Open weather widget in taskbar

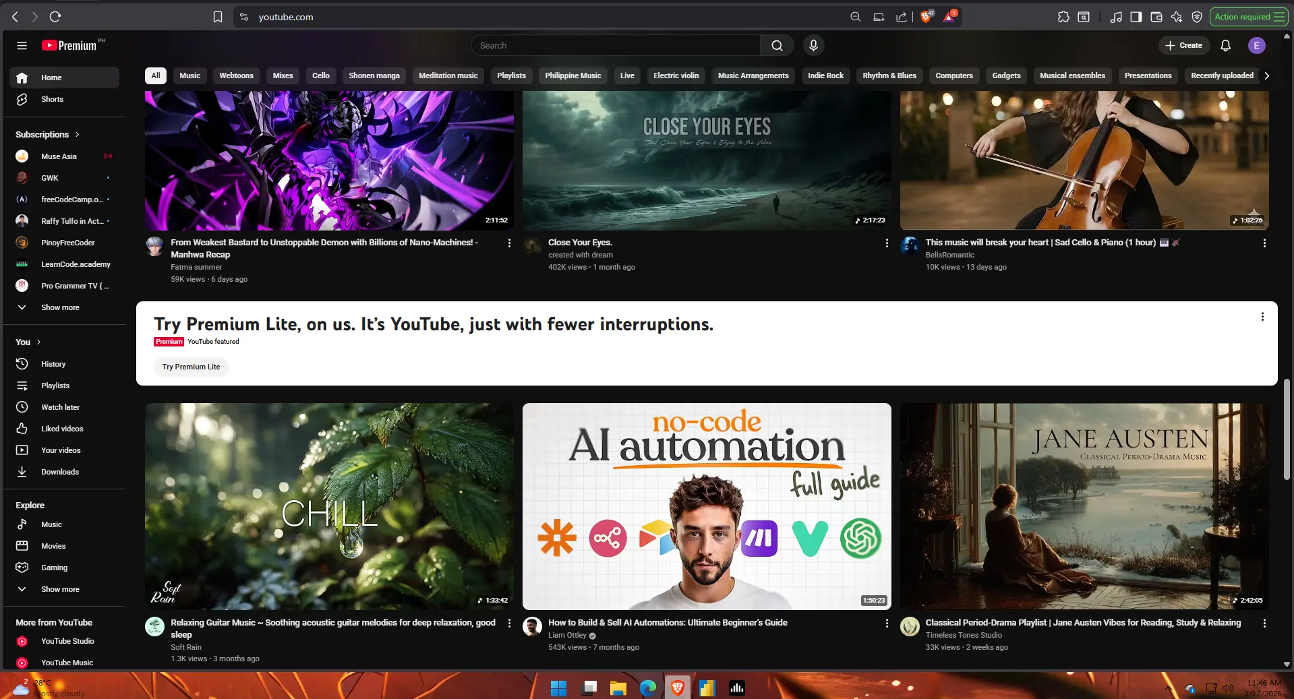click(x=49, y=688)
